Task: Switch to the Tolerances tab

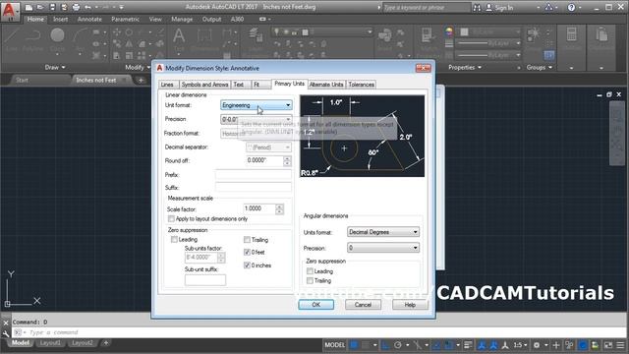Action: (x=361, y=85)
